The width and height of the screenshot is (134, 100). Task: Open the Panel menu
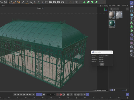[3, 6]
